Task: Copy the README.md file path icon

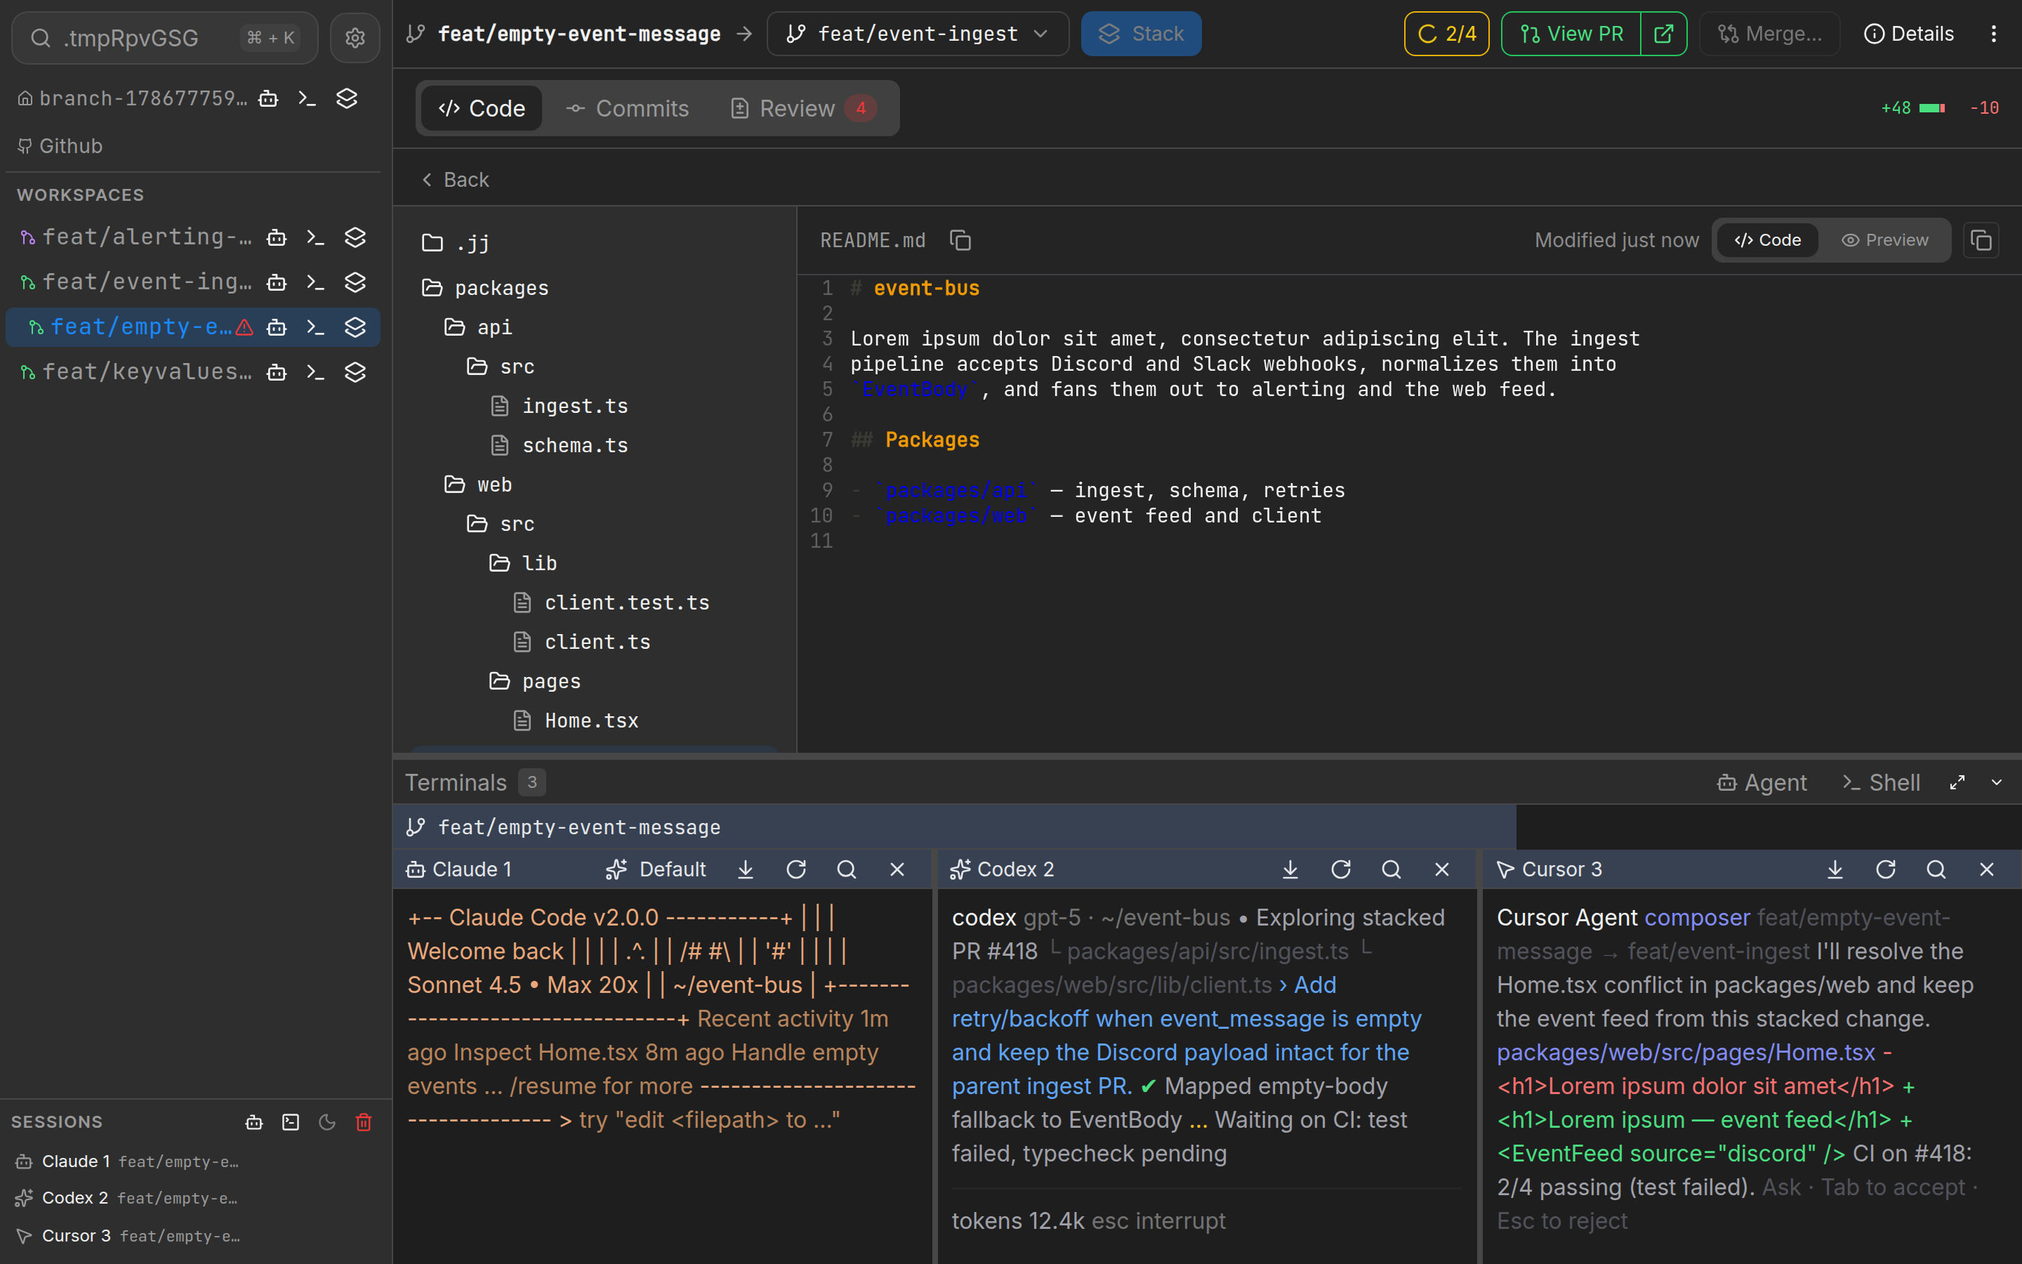Action: [x=960, y=241]
